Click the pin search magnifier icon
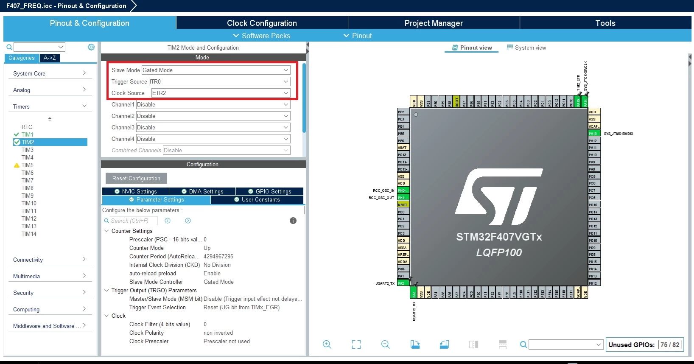694x364 pixels. 523,344
